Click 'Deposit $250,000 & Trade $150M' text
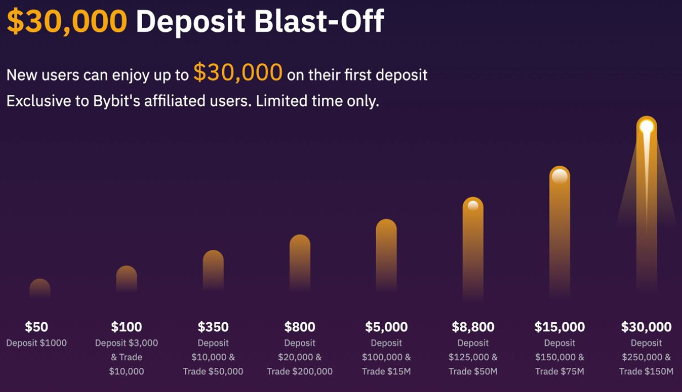The width and height of the screenshot is (682, 392). pyautogui.click(x=646, y=357)
